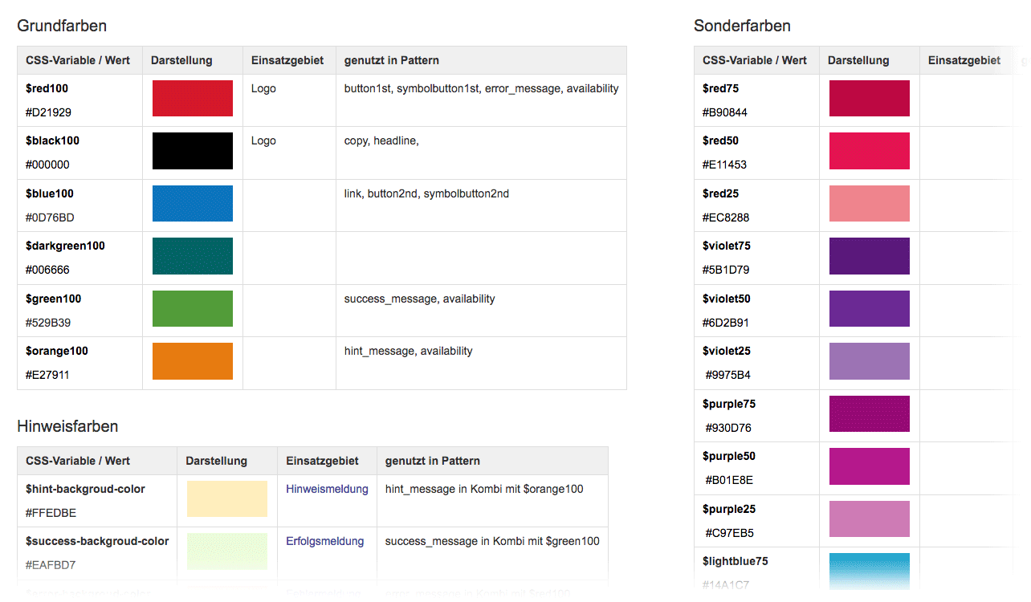1031x602 pixels.
Task: Click the hex value #EC8288
Action: coord(726,218)
